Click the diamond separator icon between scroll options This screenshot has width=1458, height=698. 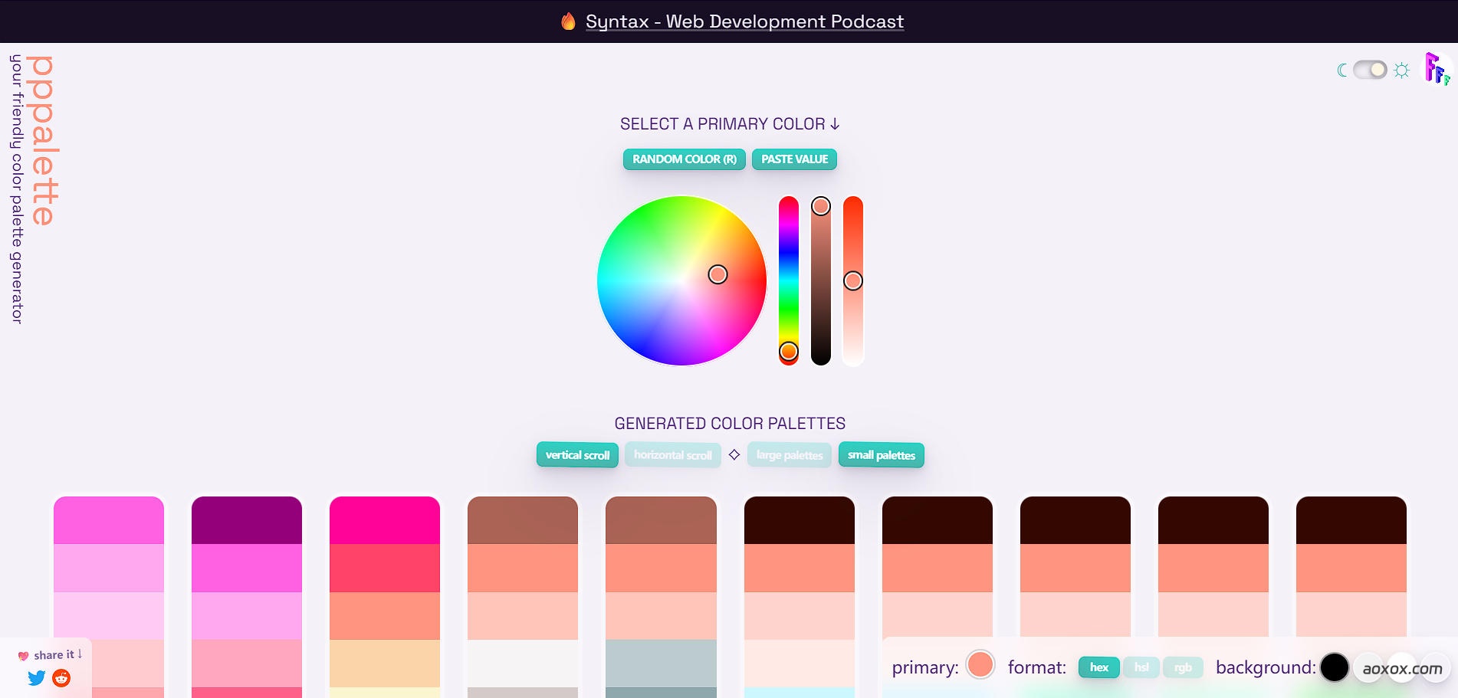pyautogui.click(x=734, y=455)
